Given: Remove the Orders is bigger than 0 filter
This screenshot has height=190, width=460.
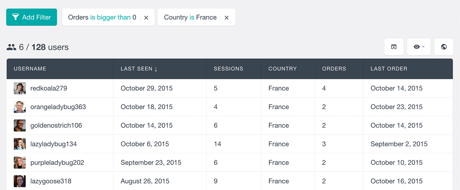Looking at the screenshot, I should pyautogui.click(x=146, y=18).
